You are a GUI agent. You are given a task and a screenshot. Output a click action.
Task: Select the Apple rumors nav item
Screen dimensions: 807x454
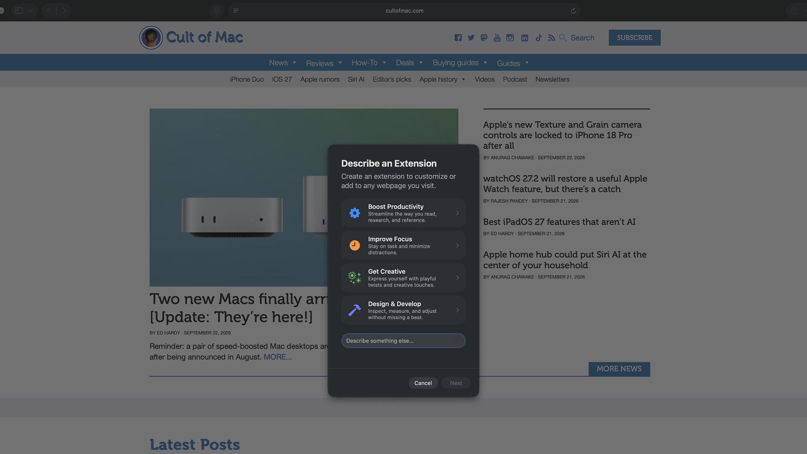320,79
